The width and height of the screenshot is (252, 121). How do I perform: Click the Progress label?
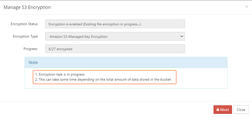(x=30, y=49)
